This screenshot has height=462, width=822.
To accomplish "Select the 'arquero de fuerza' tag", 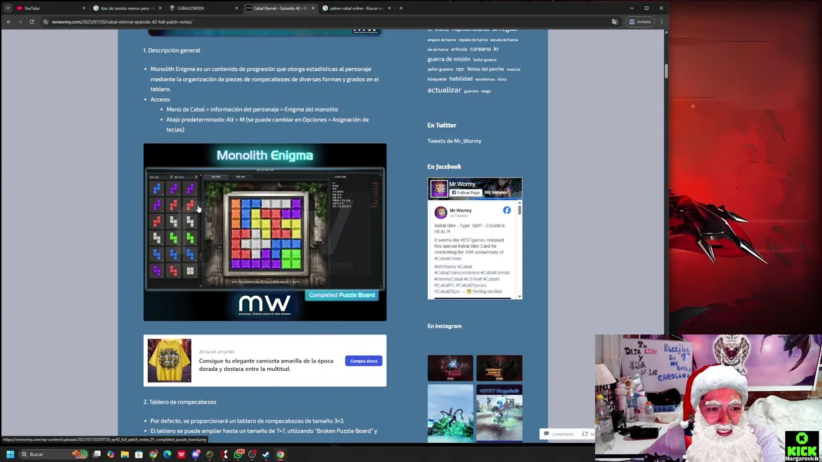I will click(x=442, y=40).
